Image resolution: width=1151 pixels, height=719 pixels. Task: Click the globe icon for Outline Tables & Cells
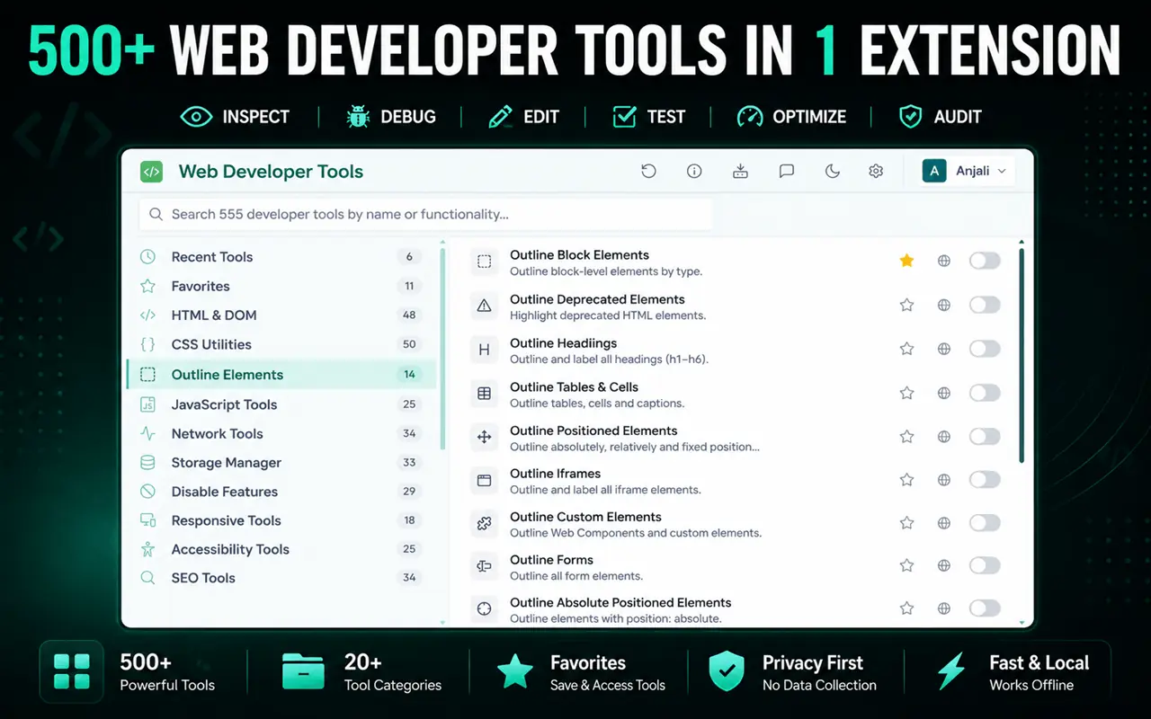(x=944, y=393)
